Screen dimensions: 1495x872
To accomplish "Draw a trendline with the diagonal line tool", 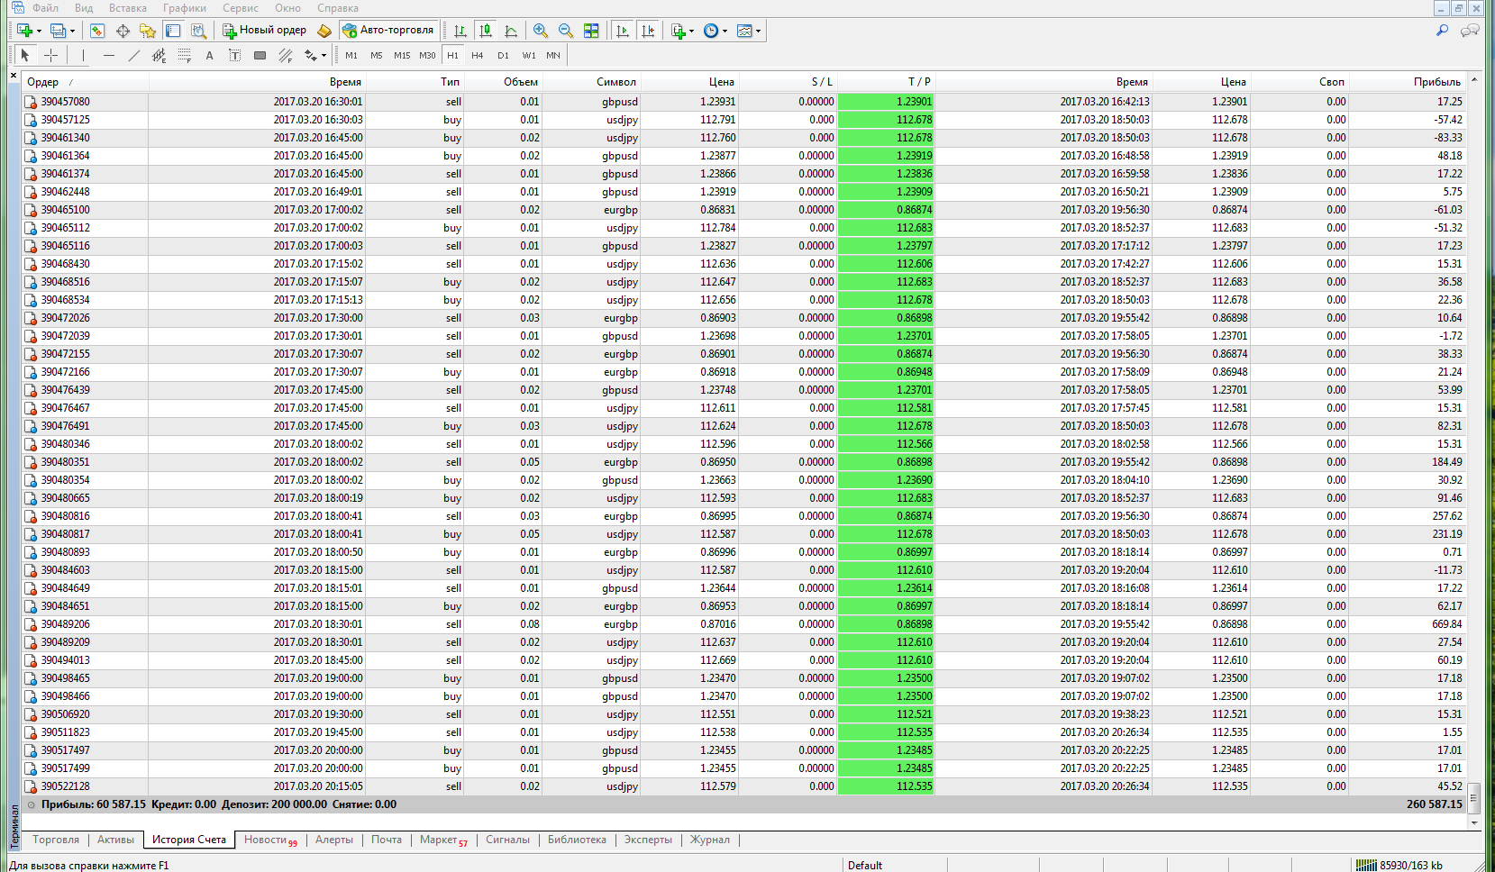I will [134, 56].
